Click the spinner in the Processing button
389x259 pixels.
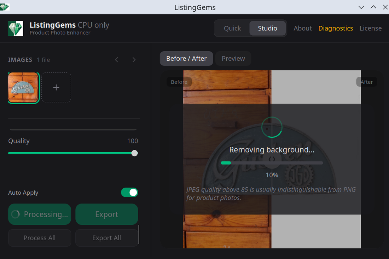15,214
